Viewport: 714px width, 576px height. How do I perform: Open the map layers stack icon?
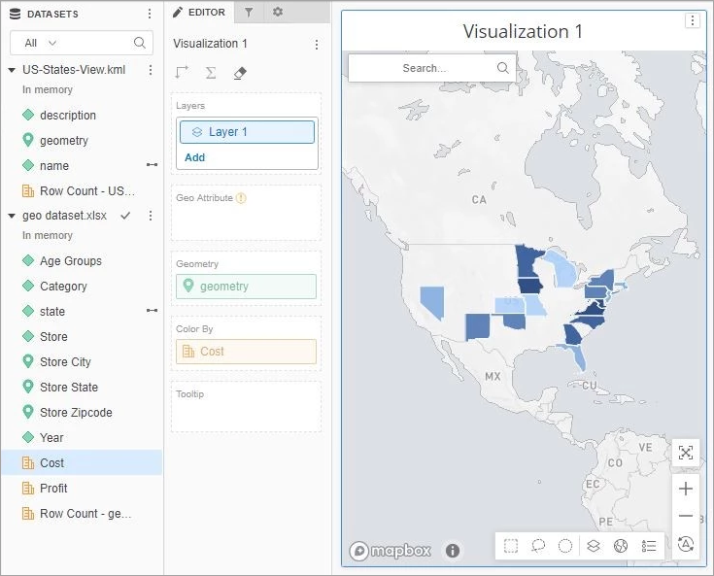[x=593, y=546]
